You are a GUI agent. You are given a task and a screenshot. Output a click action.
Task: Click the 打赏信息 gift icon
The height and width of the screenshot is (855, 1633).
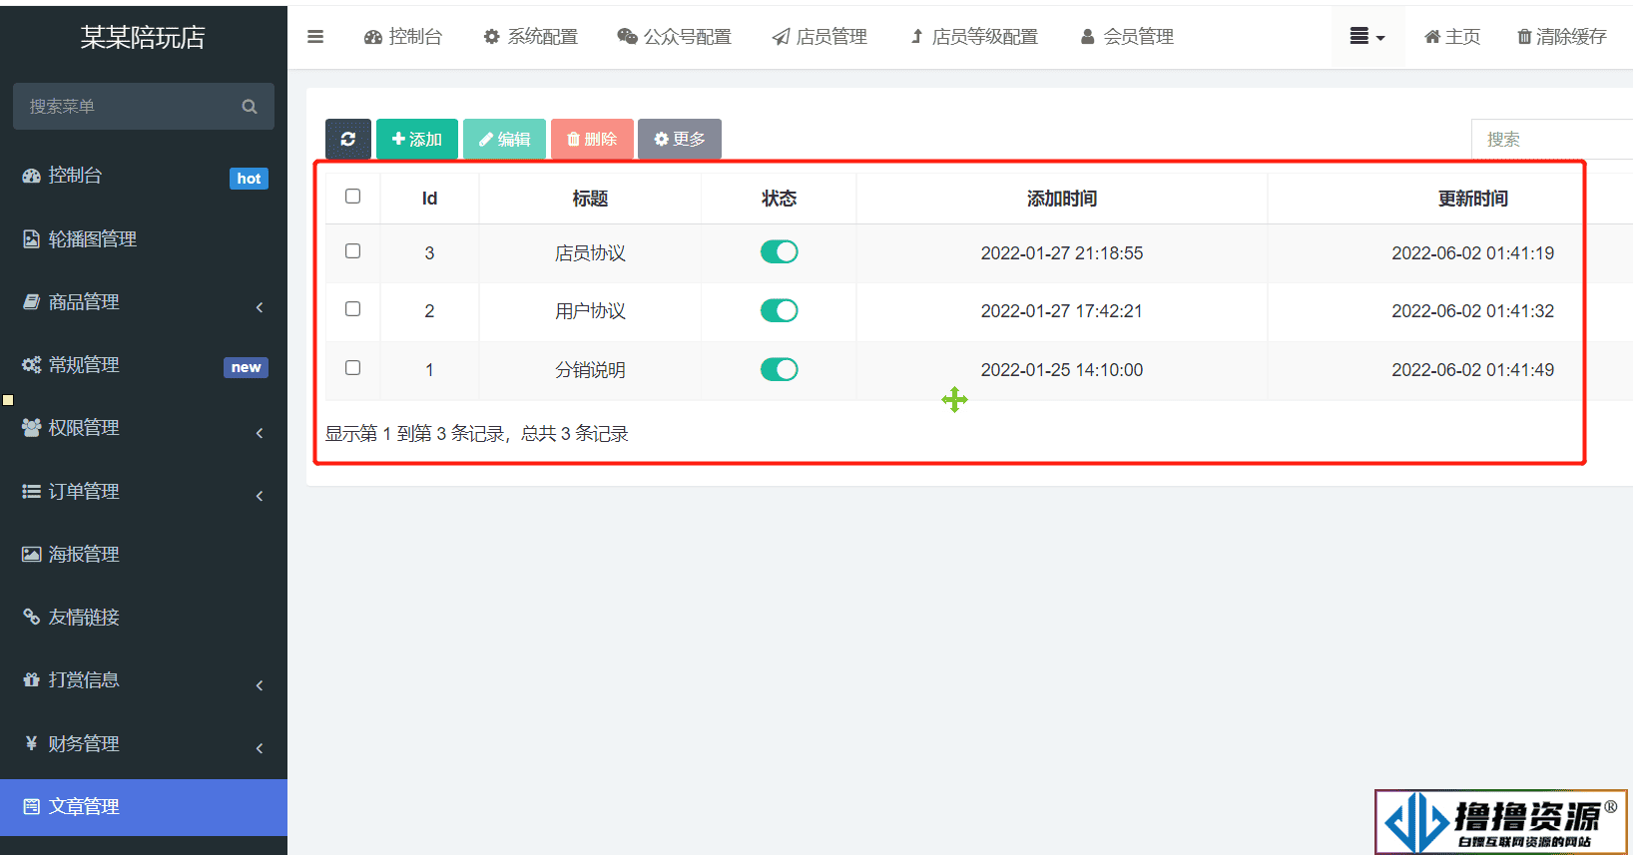[31, 679]
